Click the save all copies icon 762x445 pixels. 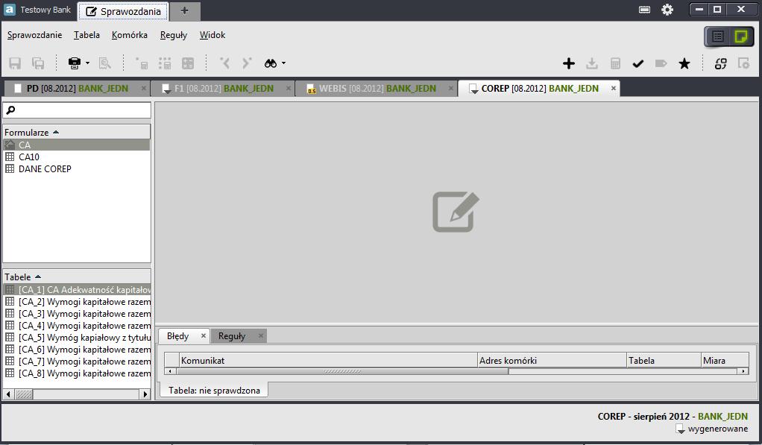pyautogui.click(x=38, y=63)
